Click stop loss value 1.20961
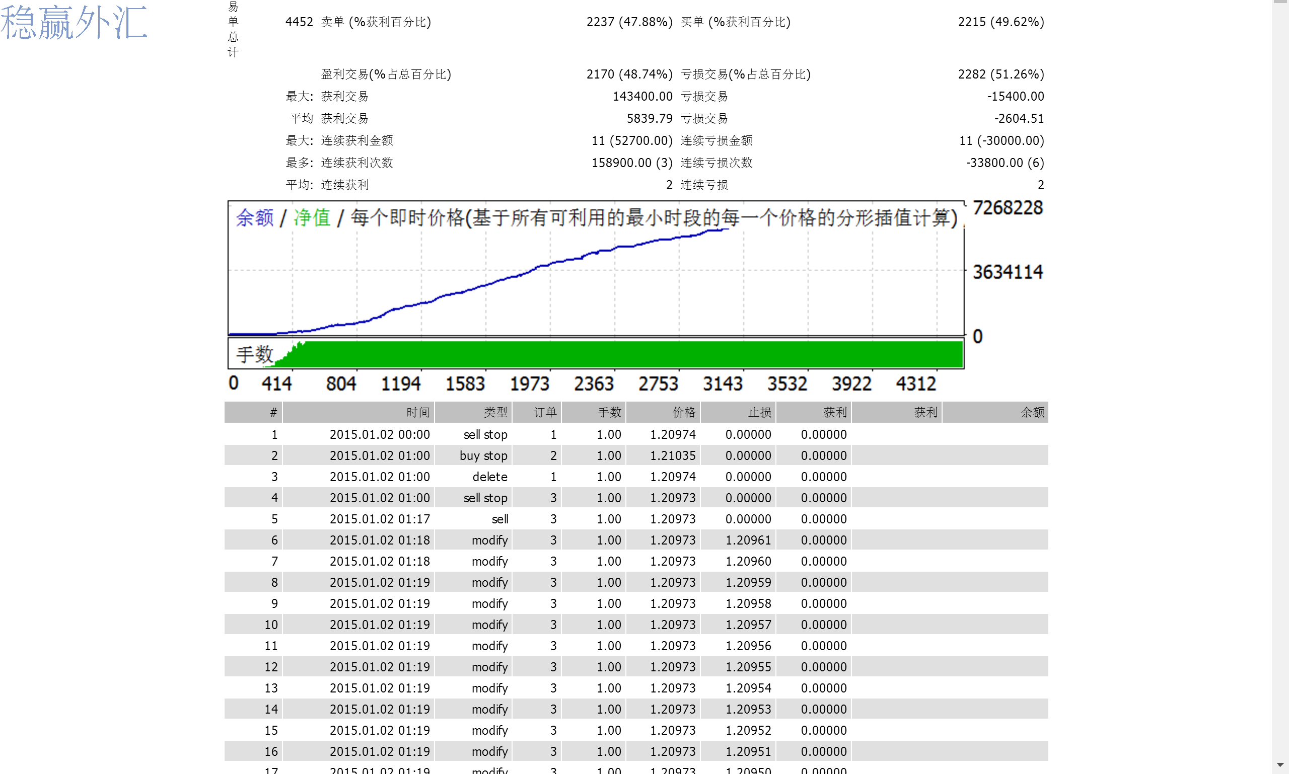Viewport: 1289px width, 774px height. point(748,540)
